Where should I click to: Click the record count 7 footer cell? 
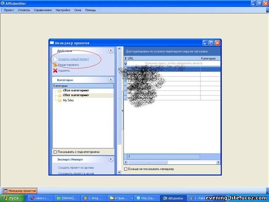[x=164, y=157]
